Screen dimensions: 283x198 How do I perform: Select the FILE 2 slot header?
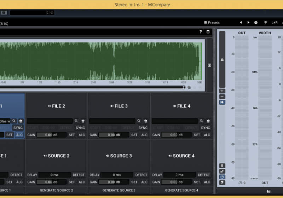tap(57, 106)
